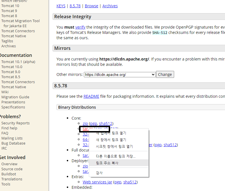Open Tomcat 9 download page in sidebar
The width and height of the screenshot is (225, 191).
(9, 11)
